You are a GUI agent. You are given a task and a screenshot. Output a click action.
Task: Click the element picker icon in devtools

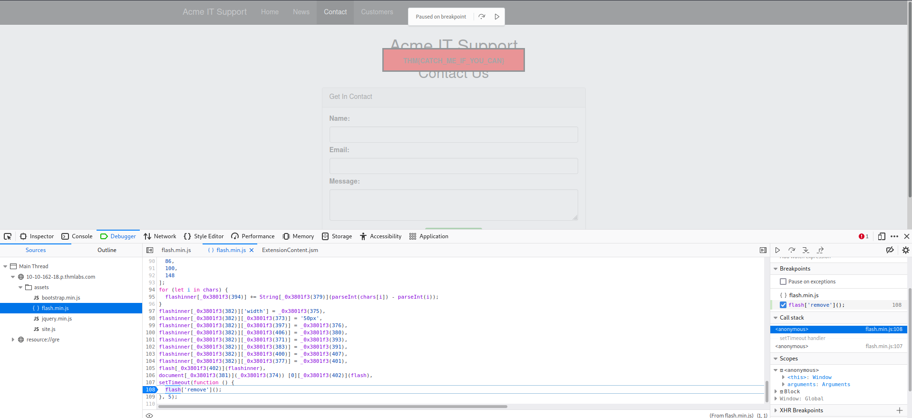[x=8, y=236]
